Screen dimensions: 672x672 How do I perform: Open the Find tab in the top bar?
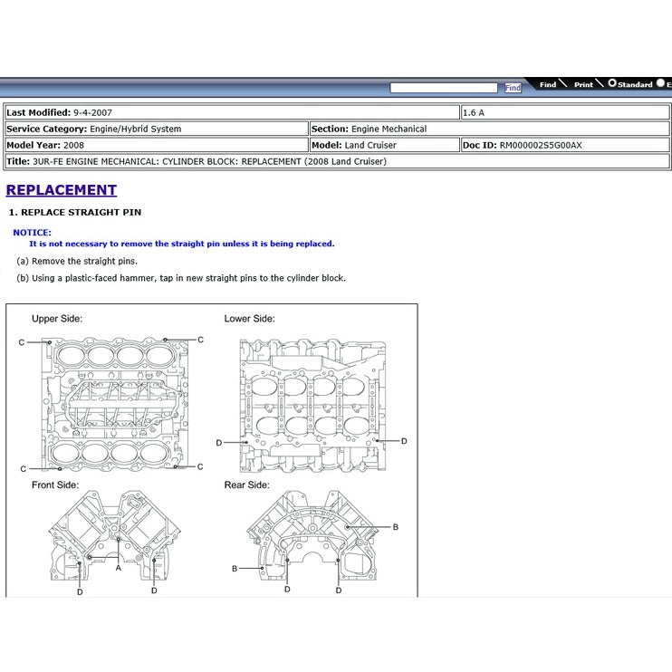coord(548,84)
